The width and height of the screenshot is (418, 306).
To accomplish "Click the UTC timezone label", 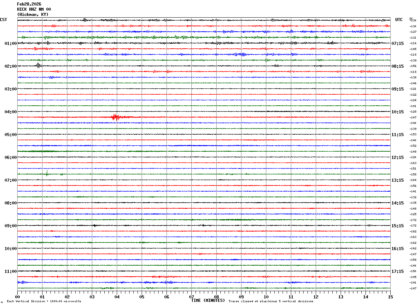I will pos(399,20).
